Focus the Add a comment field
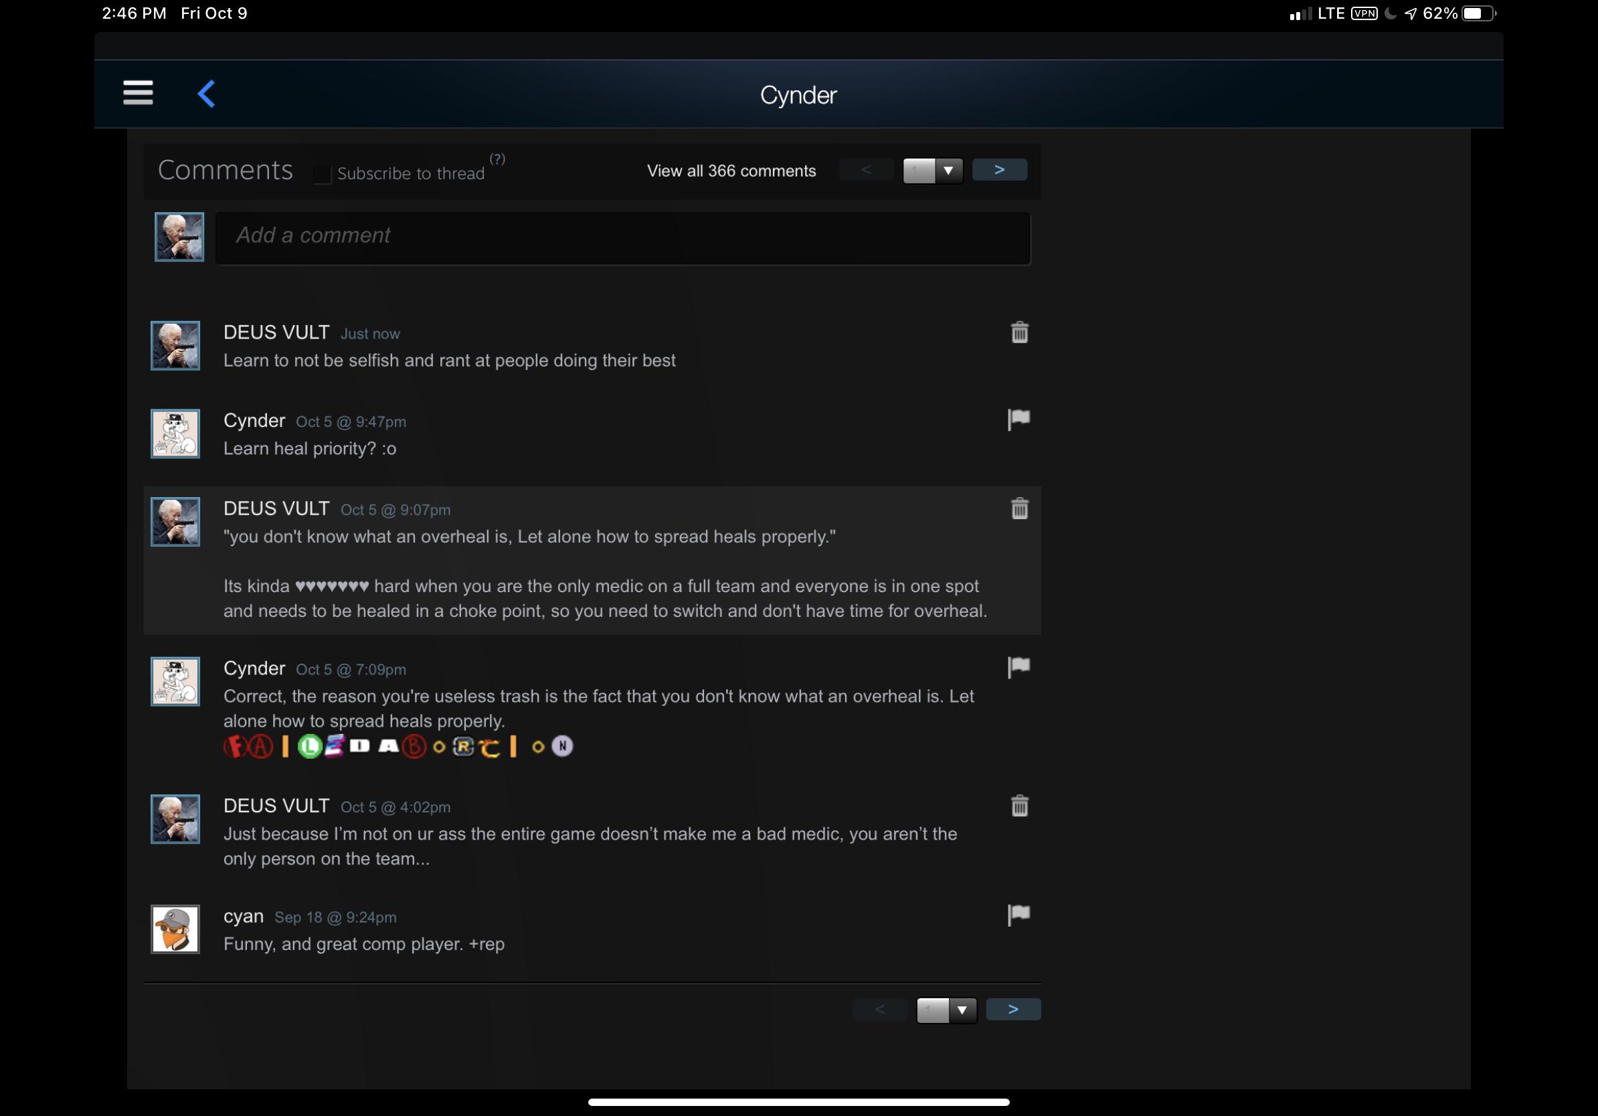 tap(622, 238)
